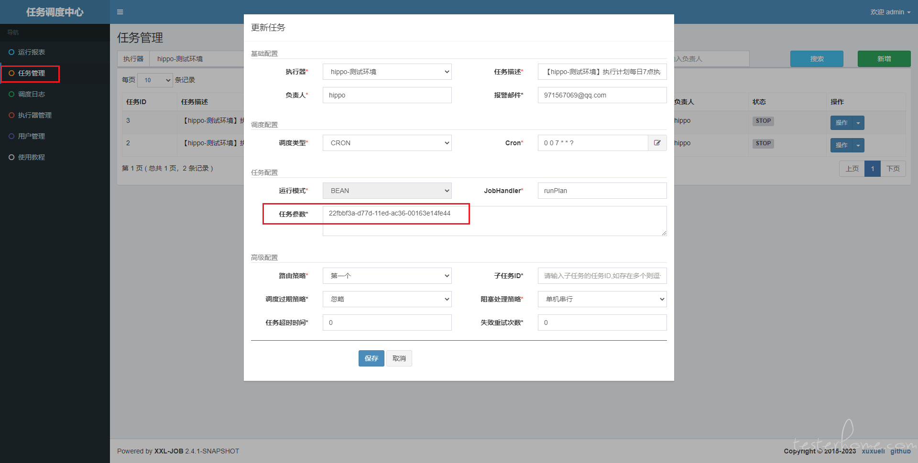Click the 操作 button for task 3
918x463 pixels.
(x=841, y=123)
